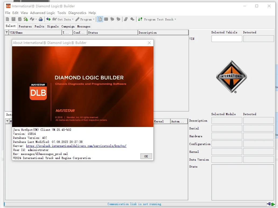Click the Selected Vehicle VIN input field

pos(227,39)
